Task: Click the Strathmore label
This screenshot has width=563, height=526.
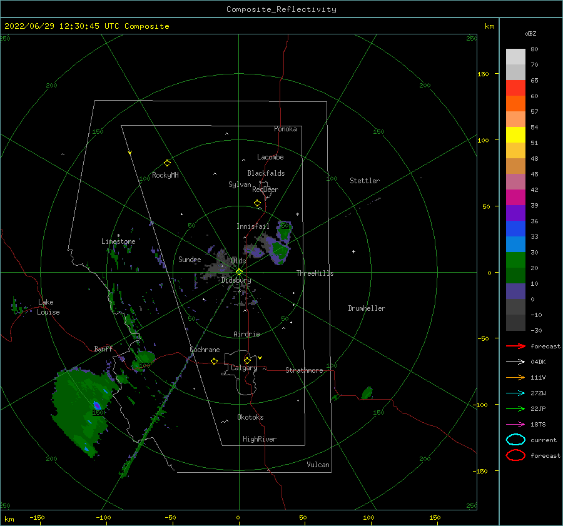Action: pos(304,370)
